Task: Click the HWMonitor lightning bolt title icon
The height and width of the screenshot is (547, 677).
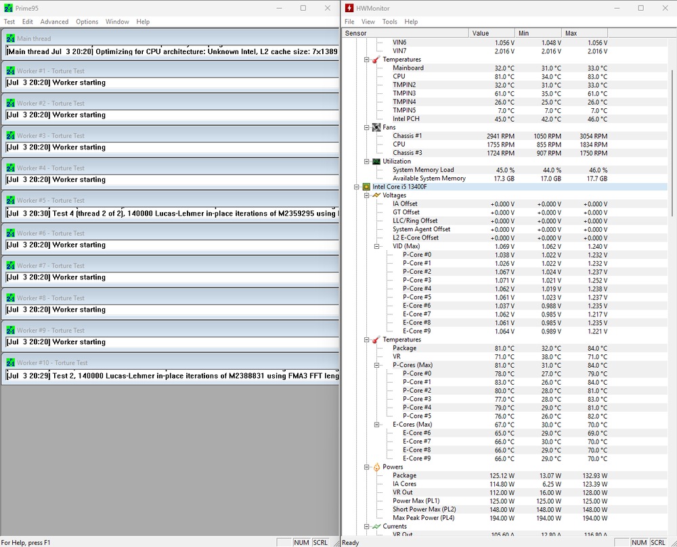Action: click(x=349, y=8)
